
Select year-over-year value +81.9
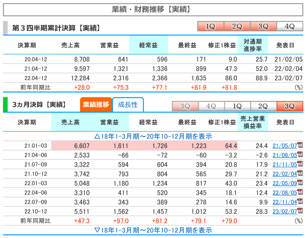pos(198,88)
